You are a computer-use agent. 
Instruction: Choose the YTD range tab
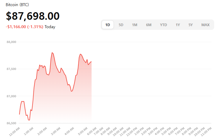click(163, 25)
